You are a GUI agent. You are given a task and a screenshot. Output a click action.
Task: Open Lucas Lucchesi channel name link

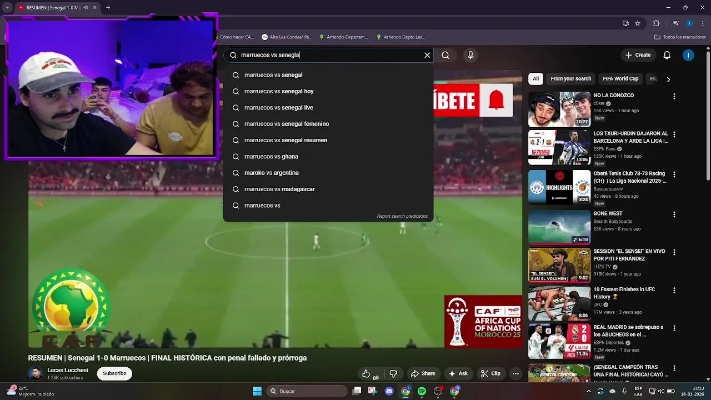(x=68, y=370)
